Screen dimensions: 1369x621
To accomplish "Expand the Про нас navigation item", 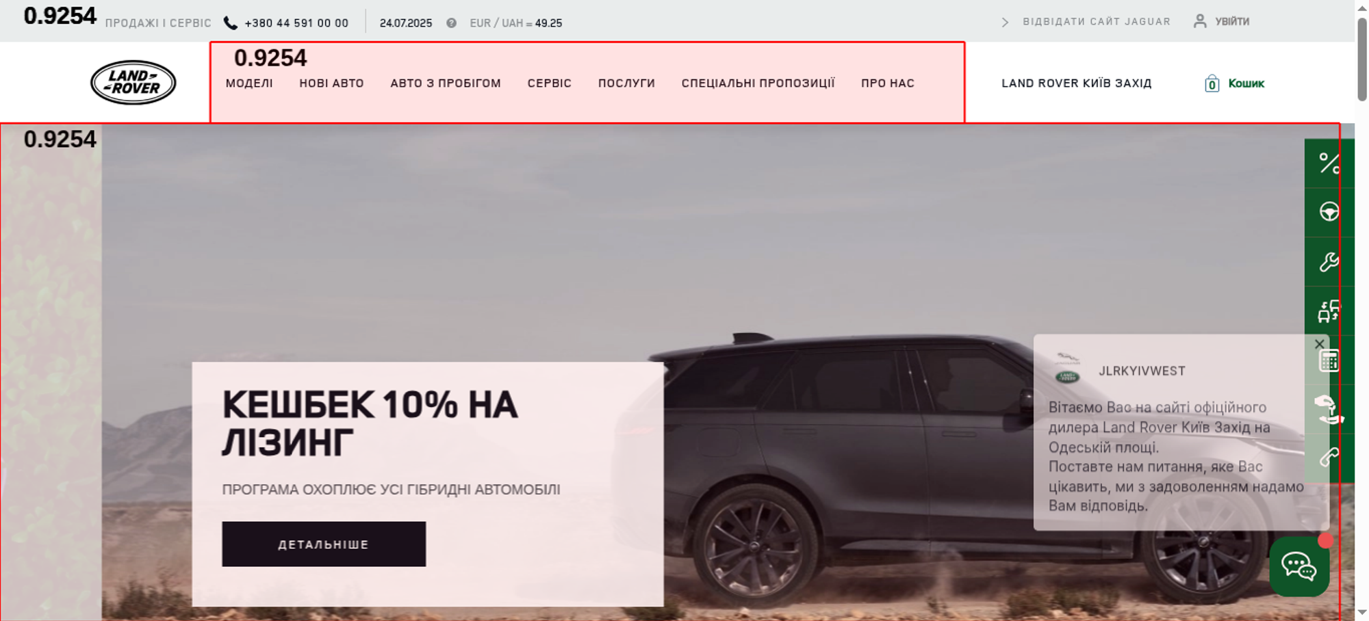I will [888, 83].
